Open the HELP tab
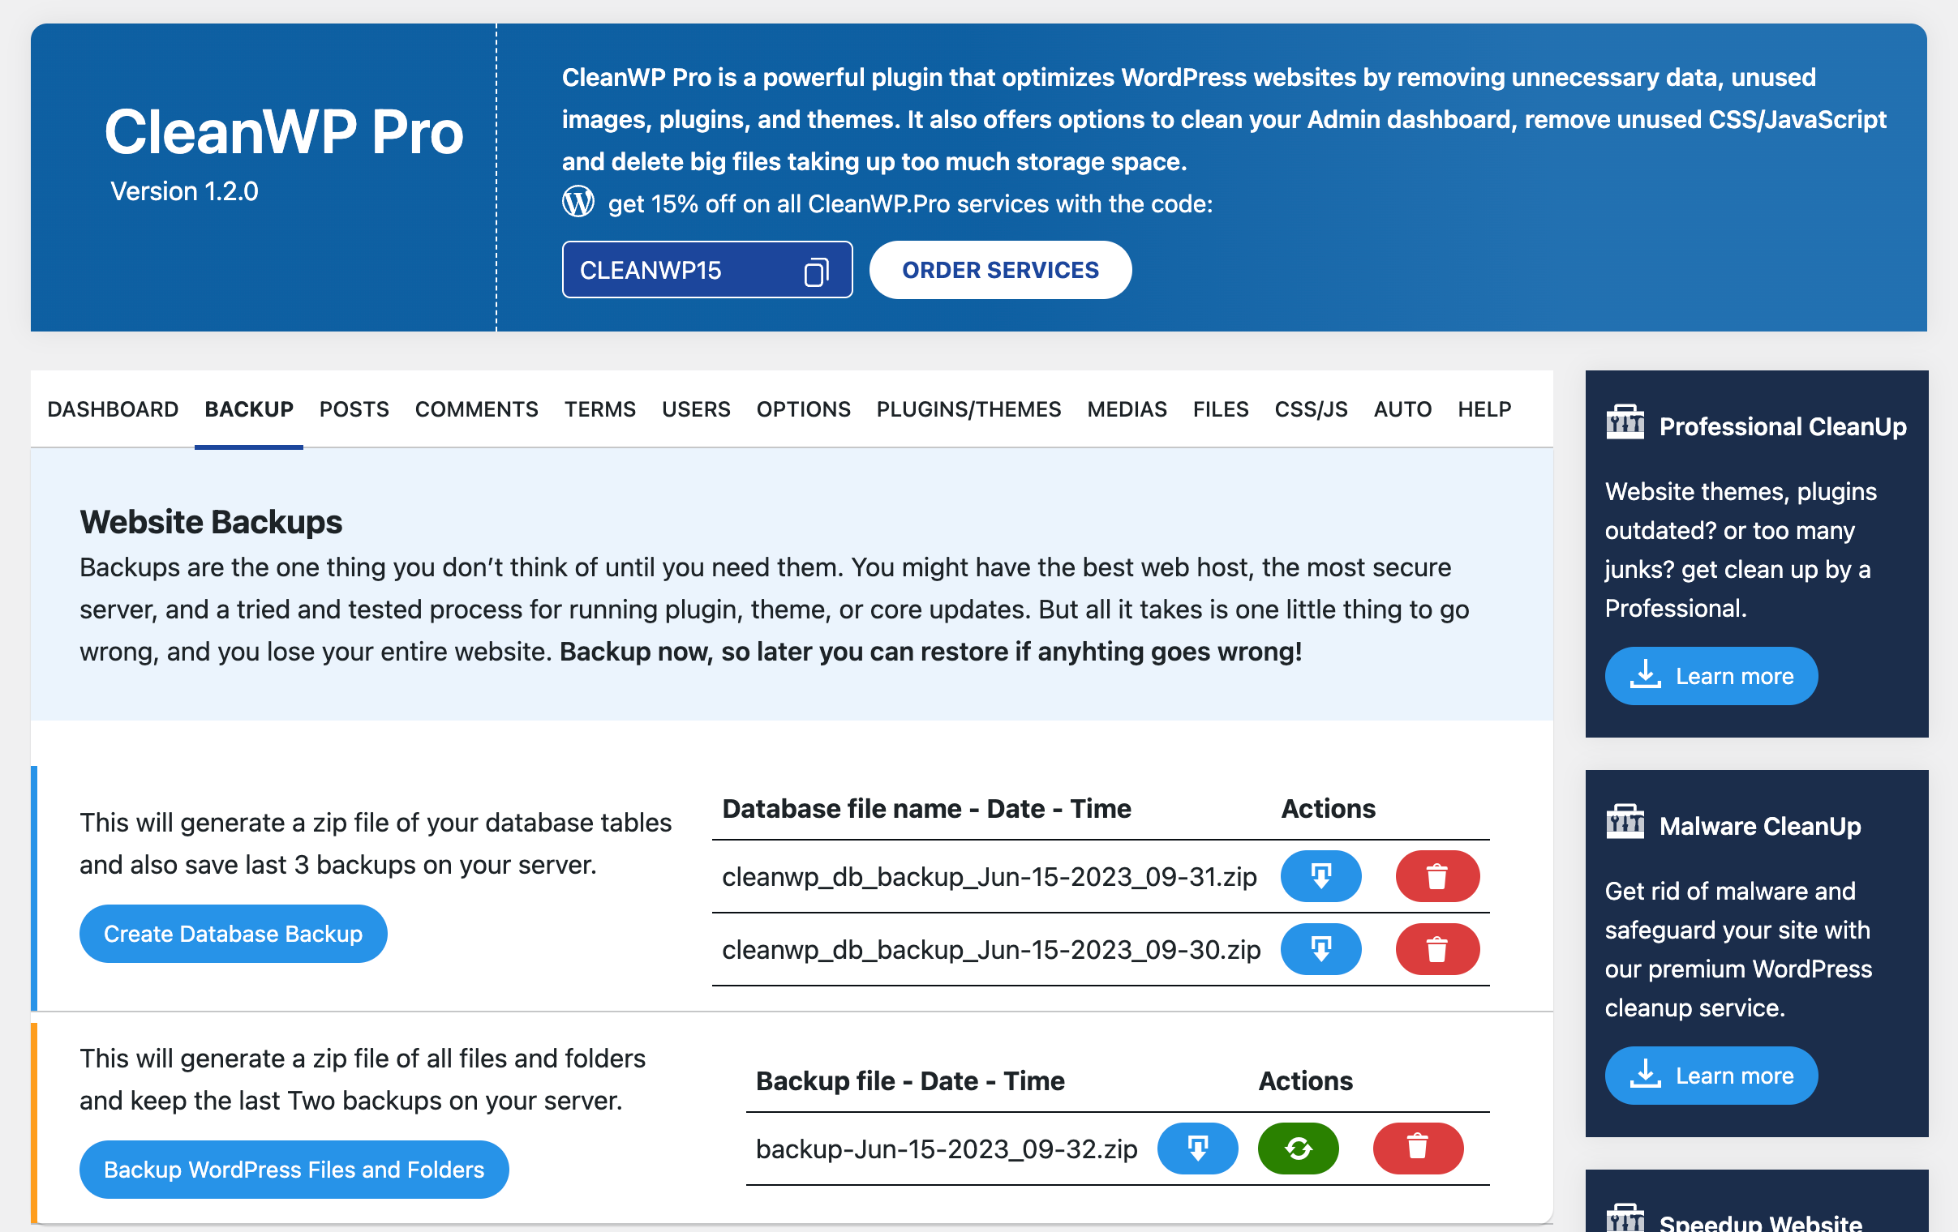 pyautogui.click(x=1484, y=409)
